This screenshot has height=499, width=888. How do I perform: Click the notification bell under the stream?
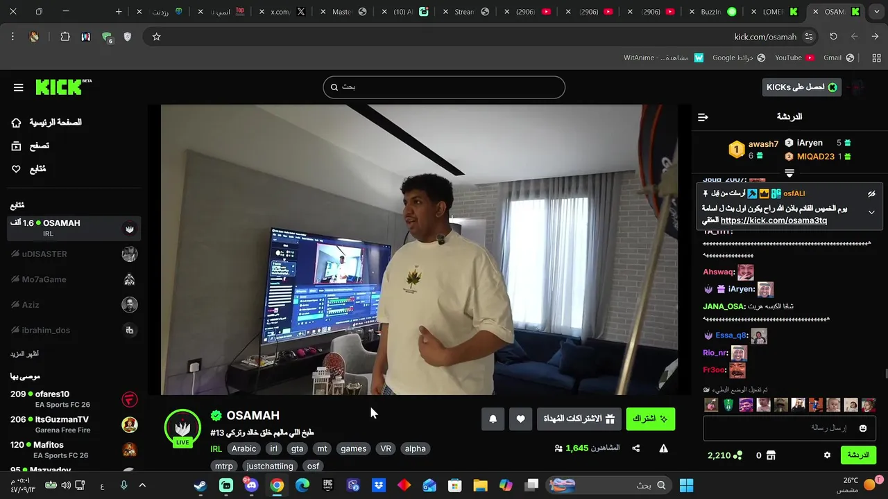tap(493, 419)
